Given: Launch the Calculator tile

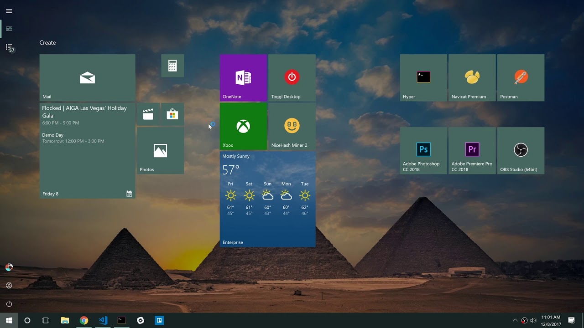Looking at the screenshot, I should [x=172, y=66].
